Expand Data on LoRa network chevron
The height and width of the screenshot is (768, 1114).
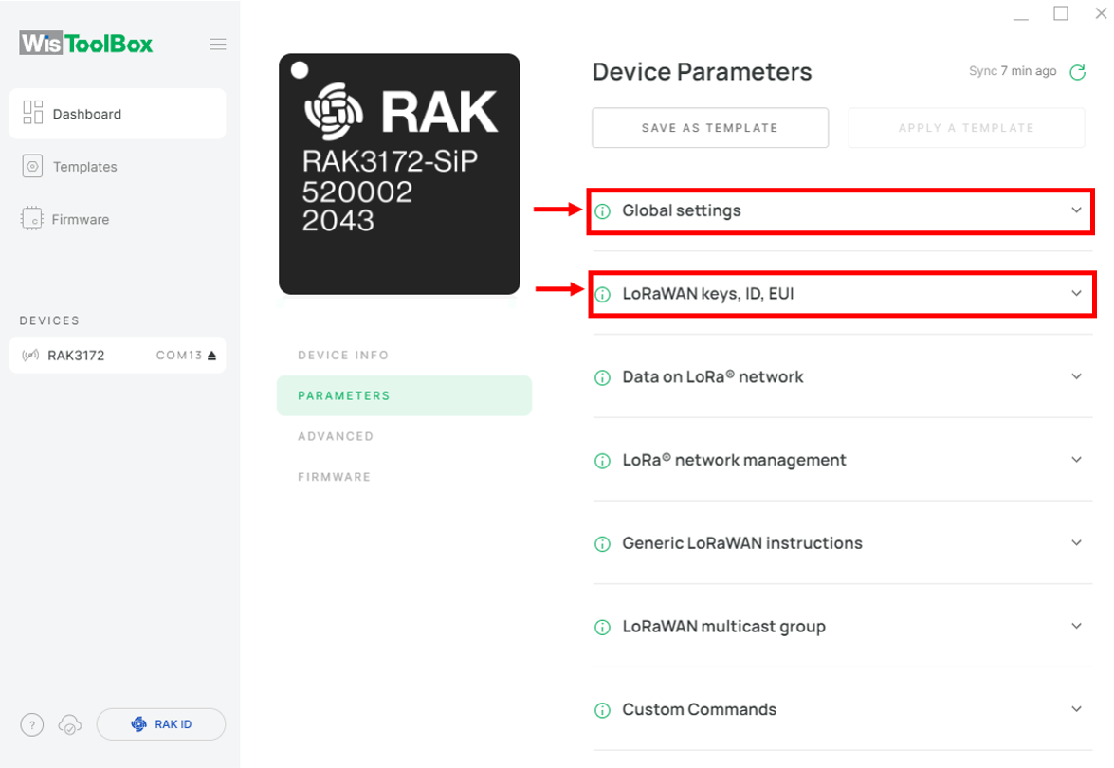(x=1076, y=375)
